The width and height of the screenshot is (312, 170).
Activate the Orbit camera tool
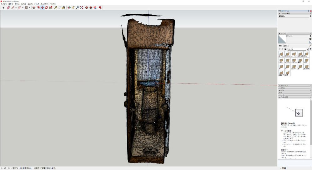[x=69, y=7]
